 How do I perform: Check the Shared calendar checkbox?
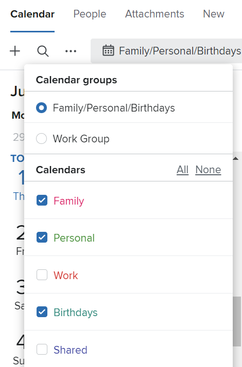coord(42,350)
